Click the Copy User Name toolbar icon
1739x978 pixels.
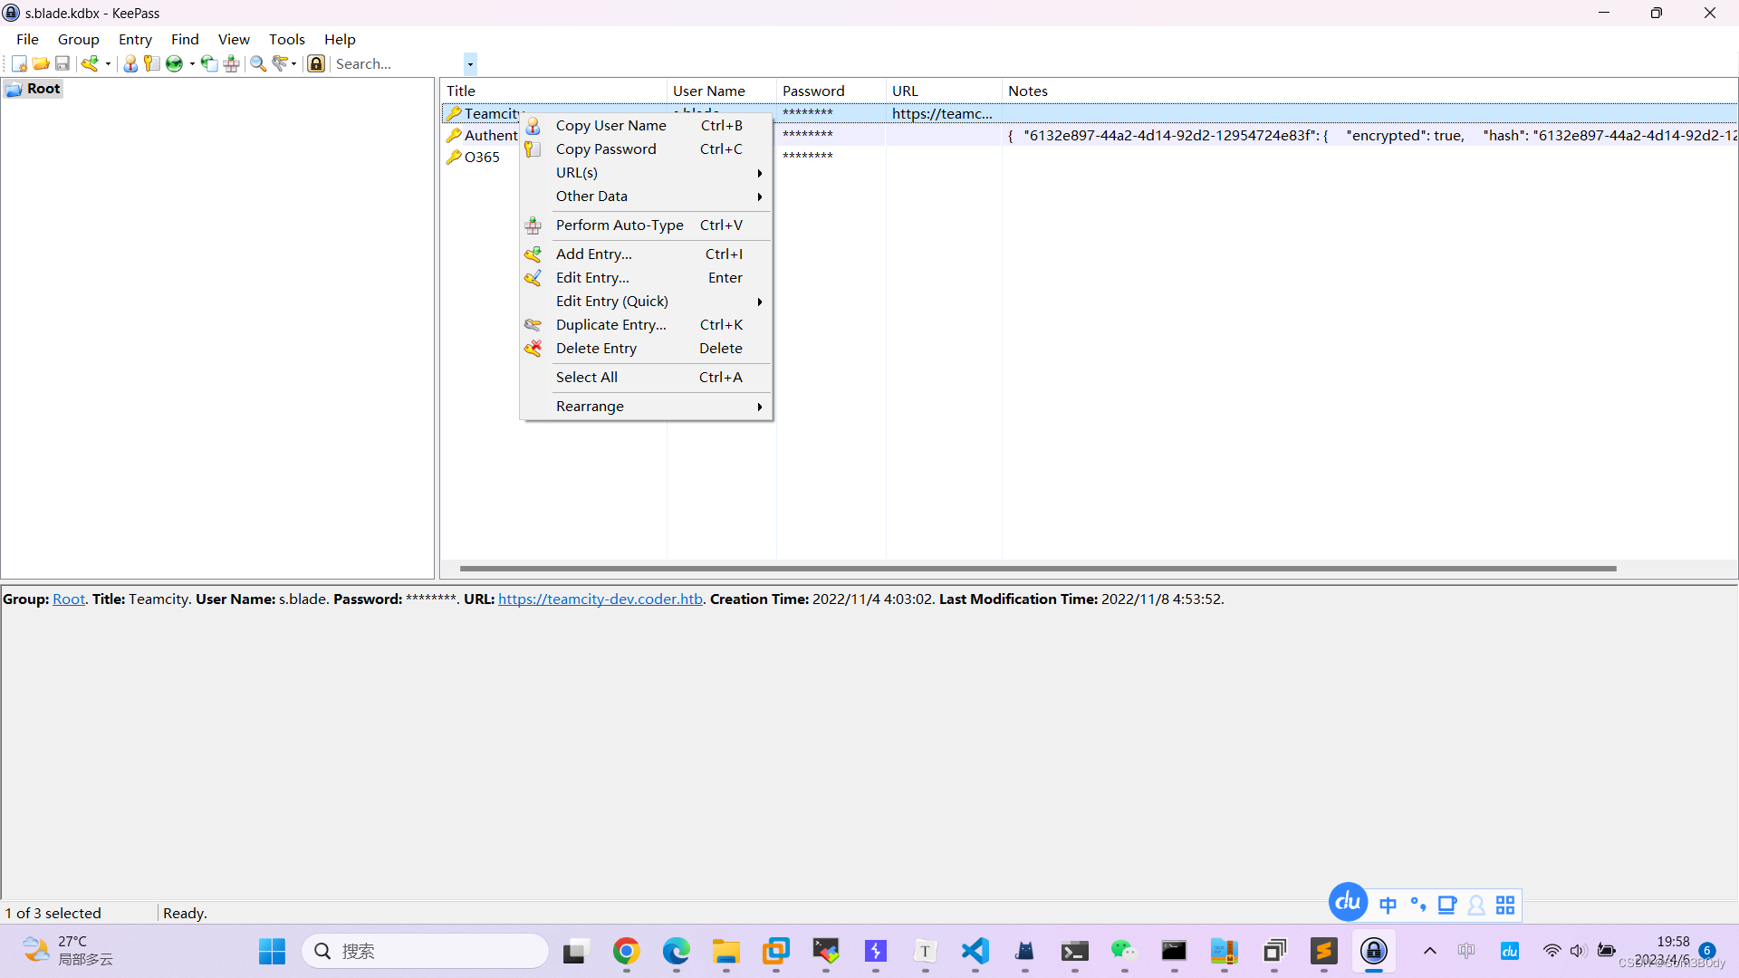pos(130,63)
